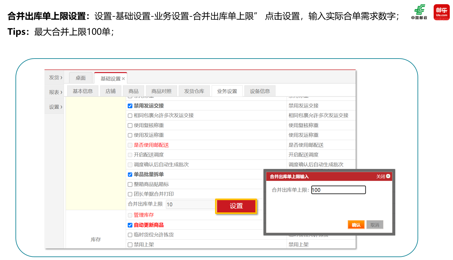
Task: Uncheck the 禁用发运交接 checkbox
Action: click(x=130, y=106)
